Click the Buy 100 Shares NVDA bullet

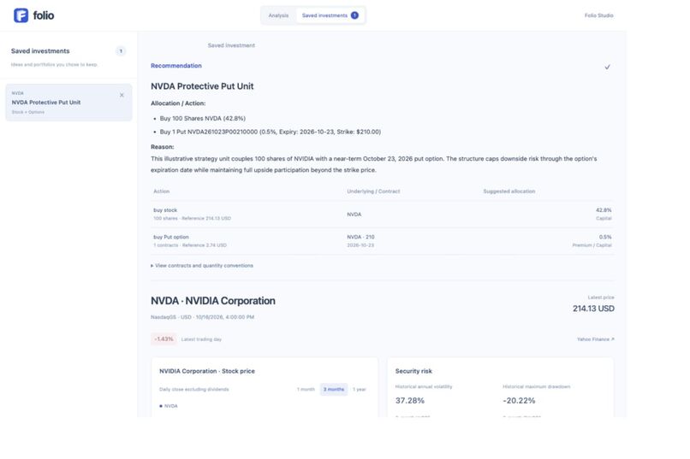pyautogui.click(x=202, y=118)
